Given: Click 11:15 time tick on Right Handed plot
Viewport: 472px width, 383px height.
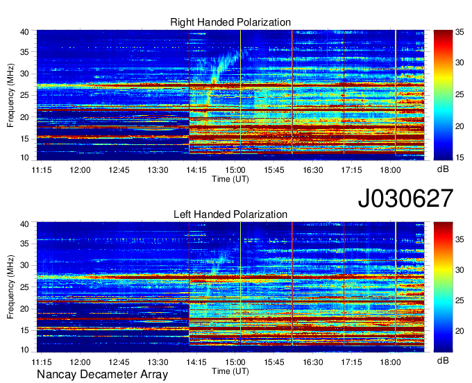Looking at the screenshot, I should [x=42, y=170].
